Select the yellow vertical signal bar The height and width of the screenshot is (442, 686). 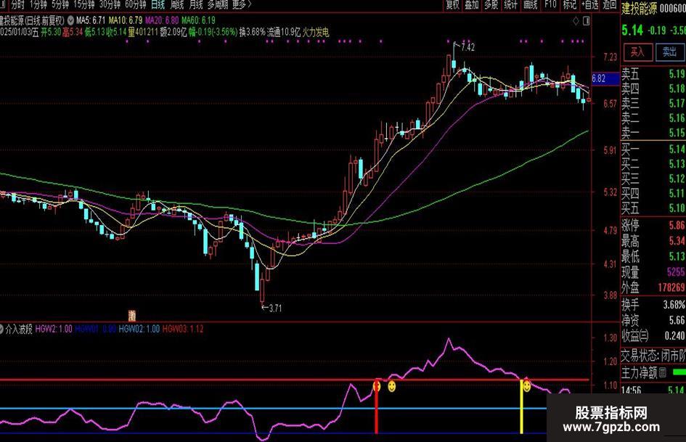tap(521, 407)
